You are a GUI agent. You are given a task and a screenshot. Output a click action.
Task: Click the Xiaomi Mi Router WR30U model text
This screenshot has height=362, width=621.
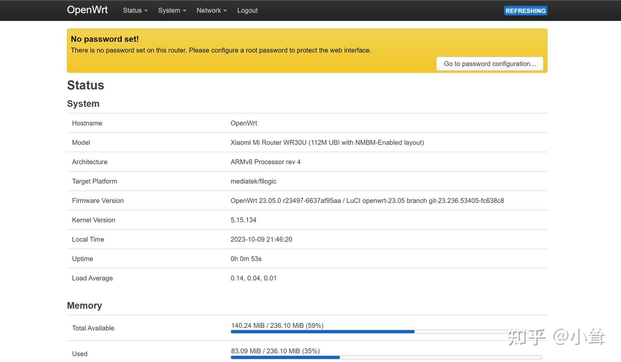(x=327, y=142)
